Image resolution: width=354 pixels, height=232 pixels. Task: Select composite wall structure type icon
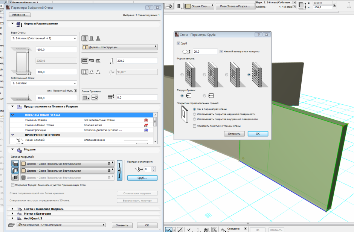tap(92, 38)
